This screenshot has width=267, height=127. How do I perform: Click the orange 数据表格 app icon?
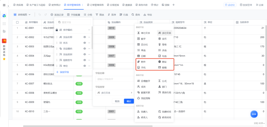4,41
